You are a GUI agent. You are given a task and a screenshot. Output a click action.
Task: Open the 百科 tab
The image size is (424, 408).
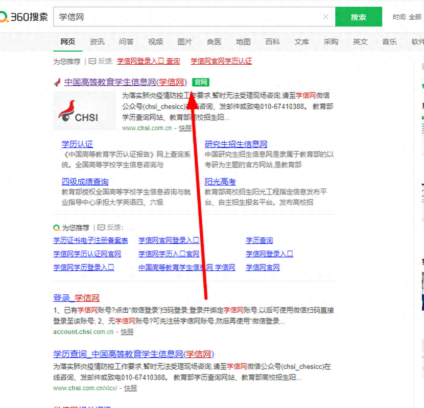(272, 42)
